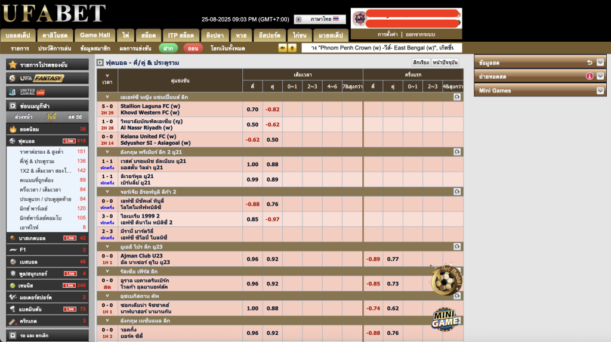Click the refresh icon on ข้อมูลสด panel
This screenshot has width=611, height=342.
tap(590, 62)
